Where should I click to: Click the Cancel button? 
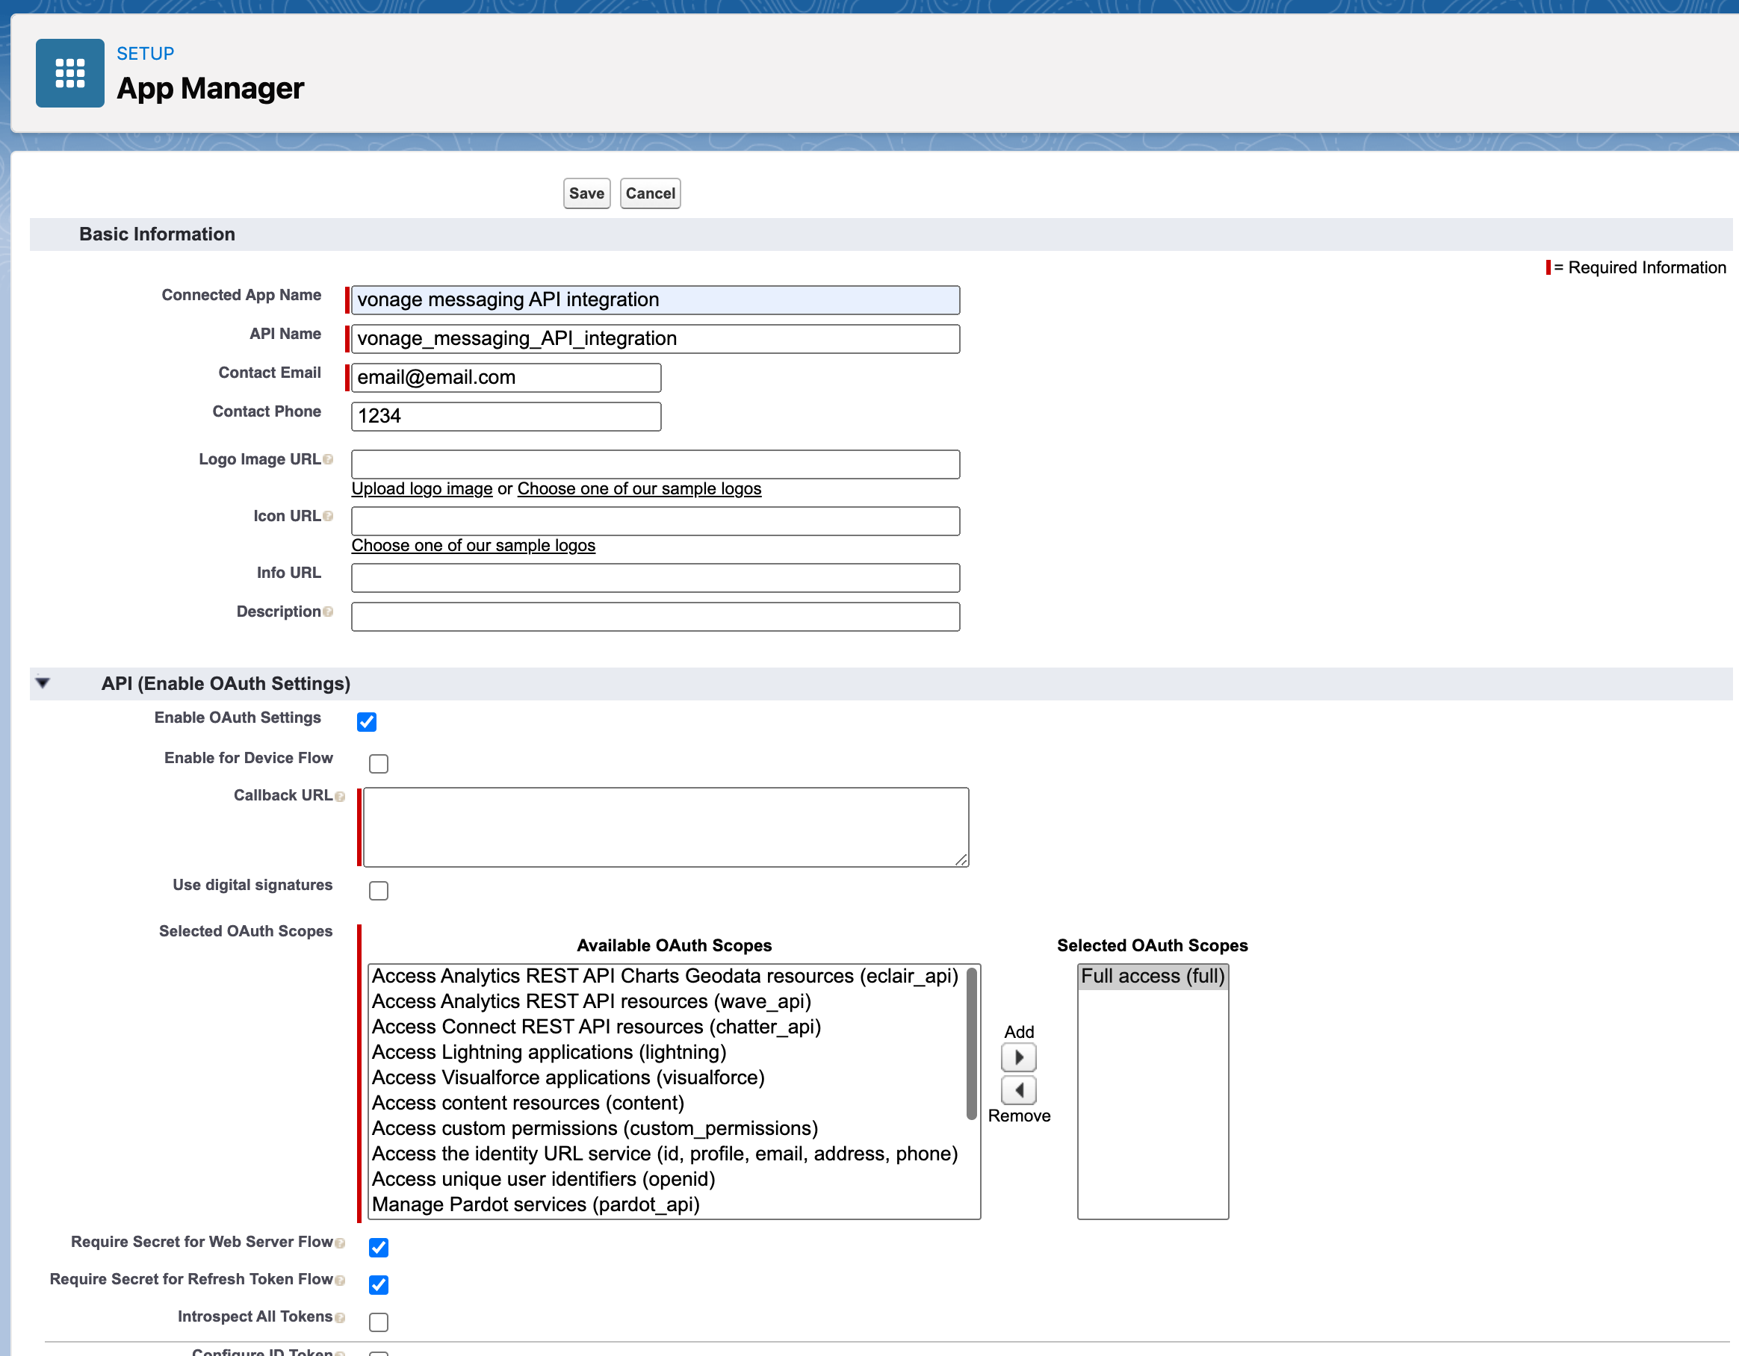click(651, 193)
